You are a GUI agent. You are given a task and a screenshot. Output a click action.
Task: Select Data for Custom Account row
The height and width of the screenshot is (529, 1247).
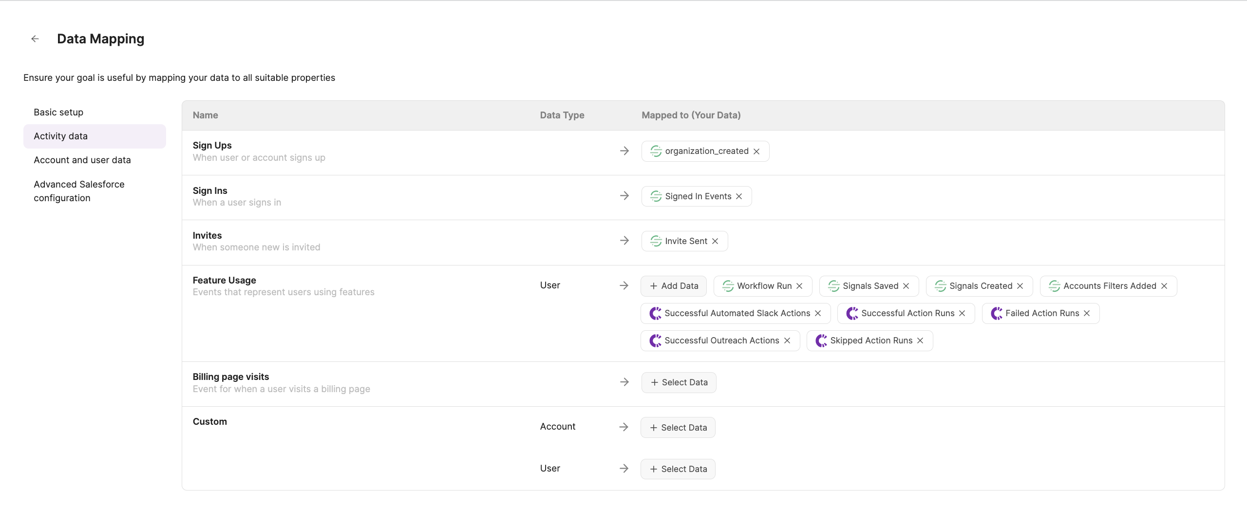678,428
